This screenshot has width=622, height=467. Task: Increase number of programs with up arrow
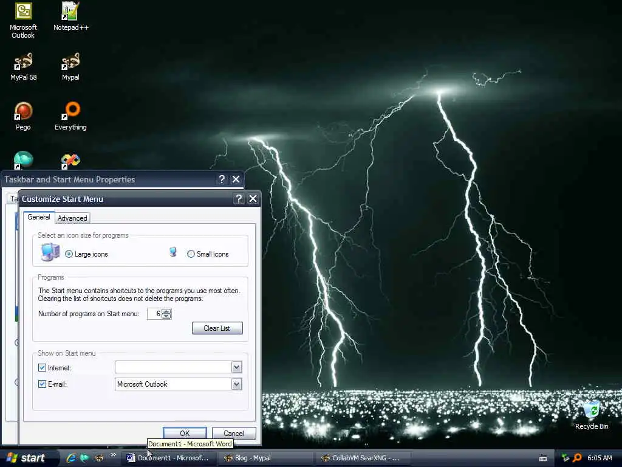166,311
